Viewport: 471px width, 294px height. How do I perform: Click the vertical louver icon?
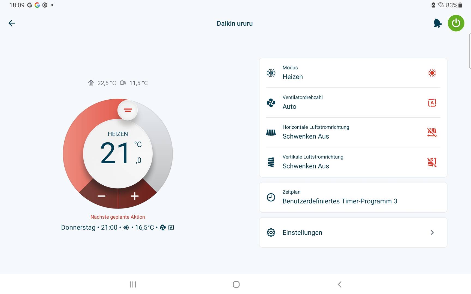[x=271, y=162]
